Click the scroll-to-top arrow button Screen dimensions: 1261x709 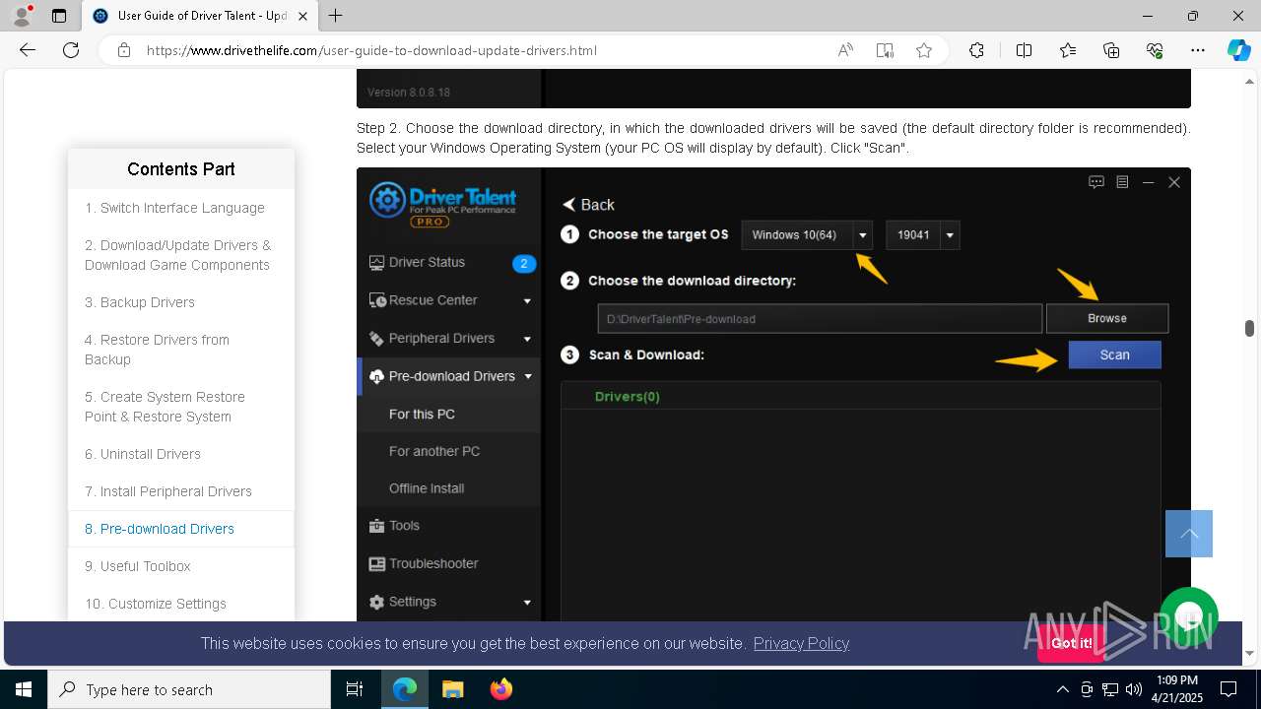[x=1189, y=534]
